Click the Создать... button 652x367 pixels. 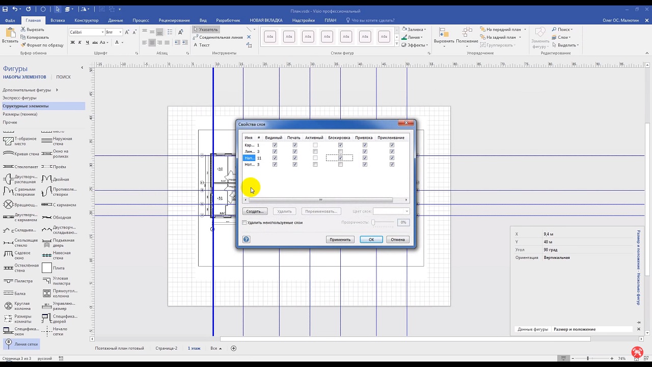[255, 211]
